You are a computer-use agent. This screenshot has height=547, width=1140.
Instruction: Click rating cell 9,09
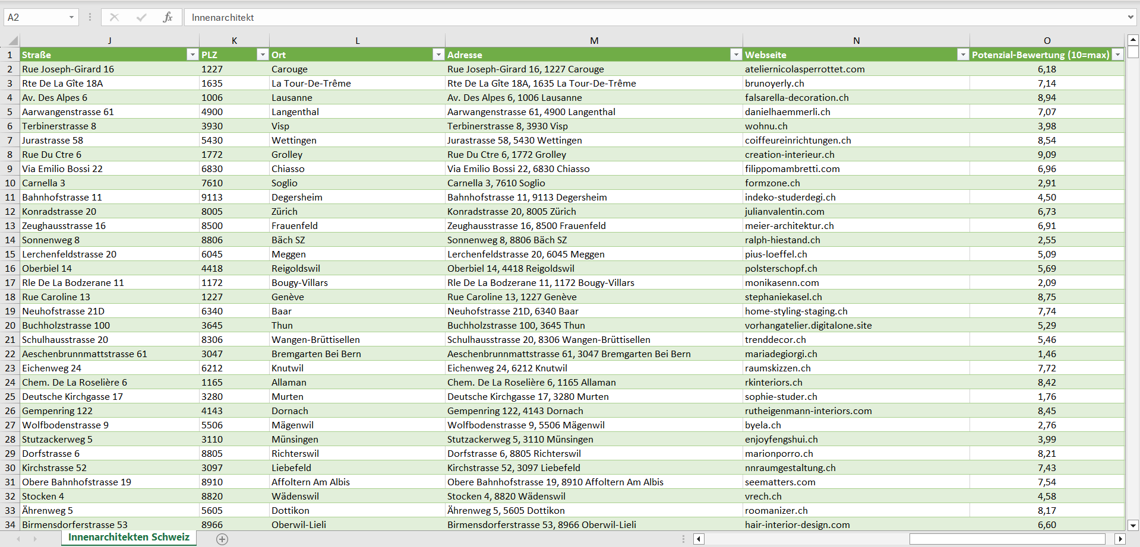coord(1047,154)
